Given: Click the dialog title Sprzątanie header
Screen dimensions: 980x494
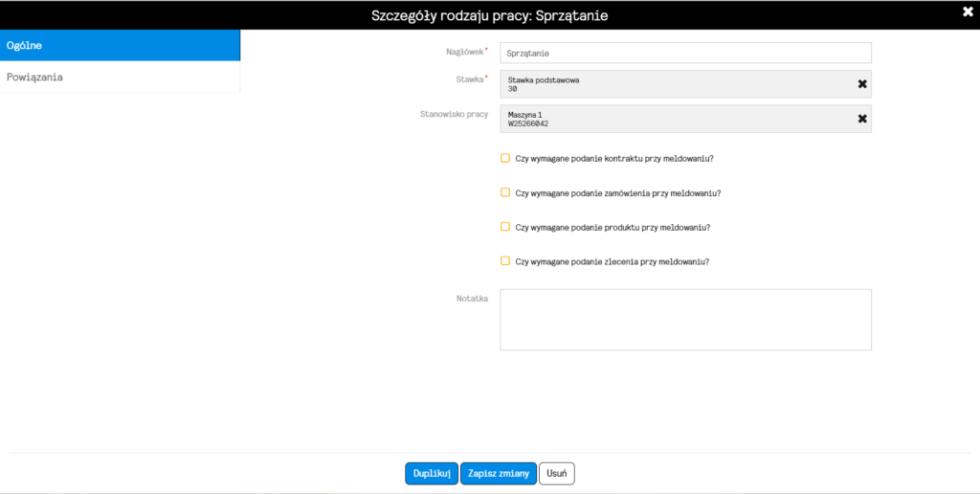Looking at the screenshot, I should (489, 15).
